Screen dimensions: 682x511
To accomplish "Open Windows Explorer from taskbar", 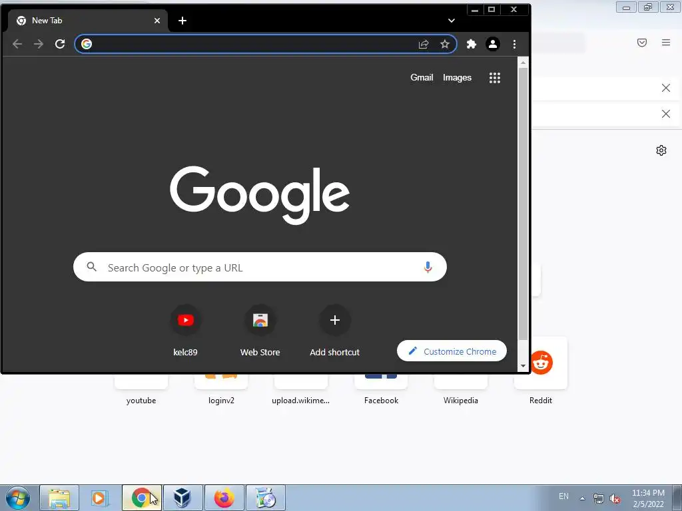I will [x=59, y=498].
